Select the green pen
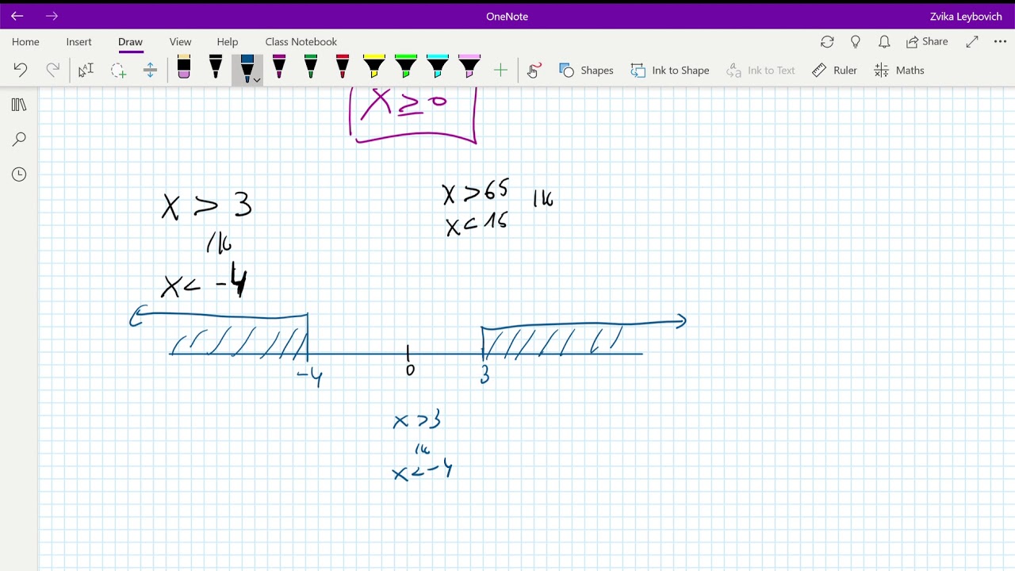This screenshot has height=571, width=1015. (x=311, y=68)
